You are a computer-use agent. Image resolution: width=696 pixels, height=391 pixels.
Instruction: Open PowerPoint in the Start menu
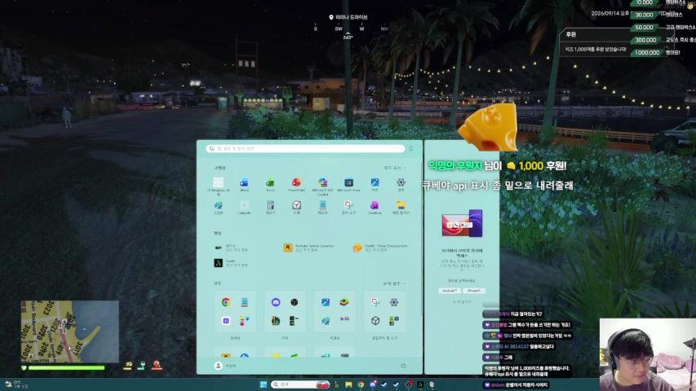296,184
